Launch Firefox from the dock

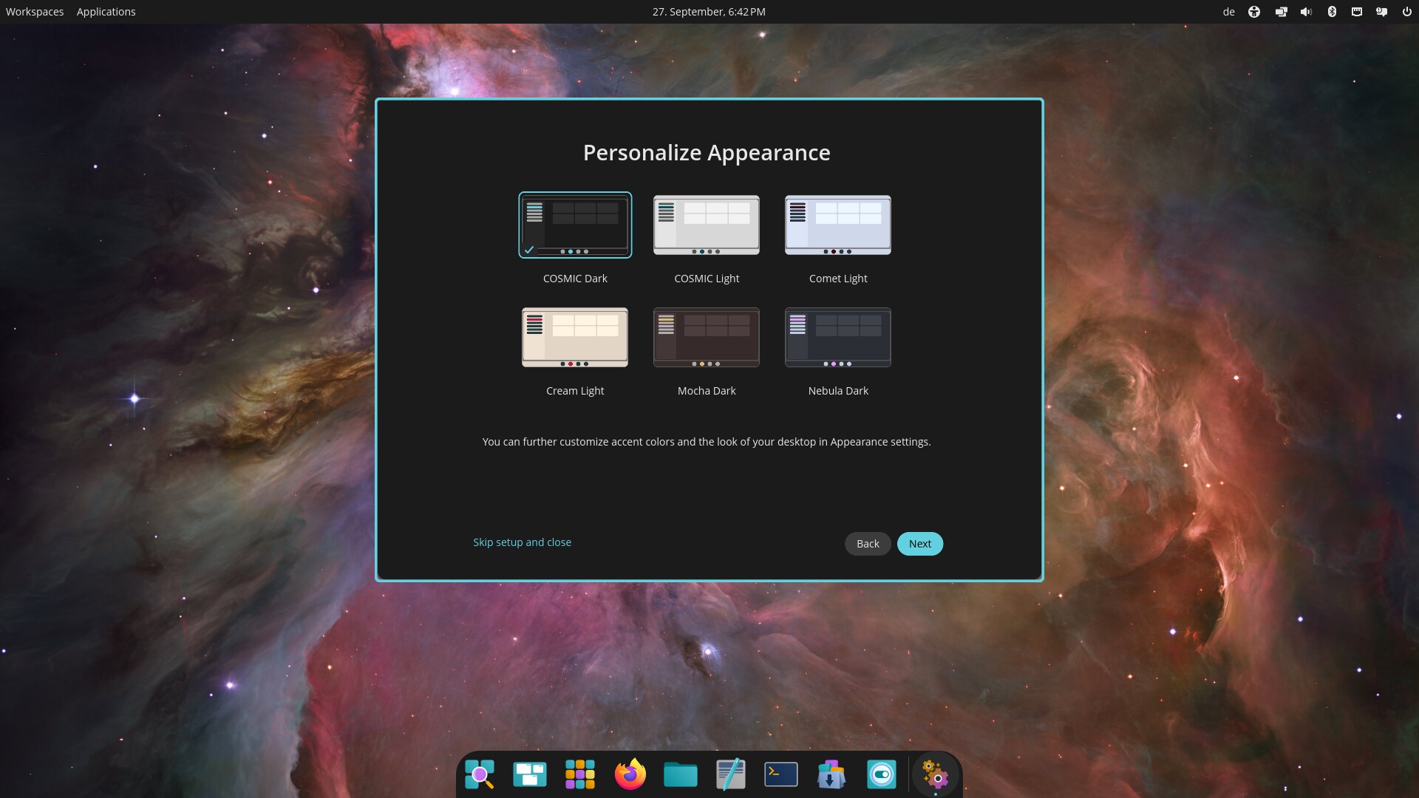[630, 774]
